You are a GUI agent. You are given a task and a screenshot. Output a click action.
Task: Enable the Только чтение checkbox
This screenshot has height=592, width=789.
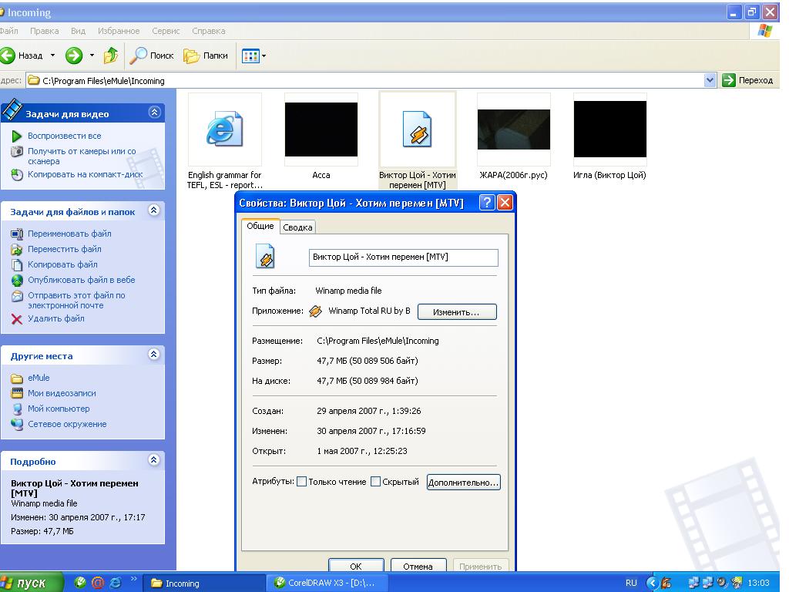click(x=302, y=482)
